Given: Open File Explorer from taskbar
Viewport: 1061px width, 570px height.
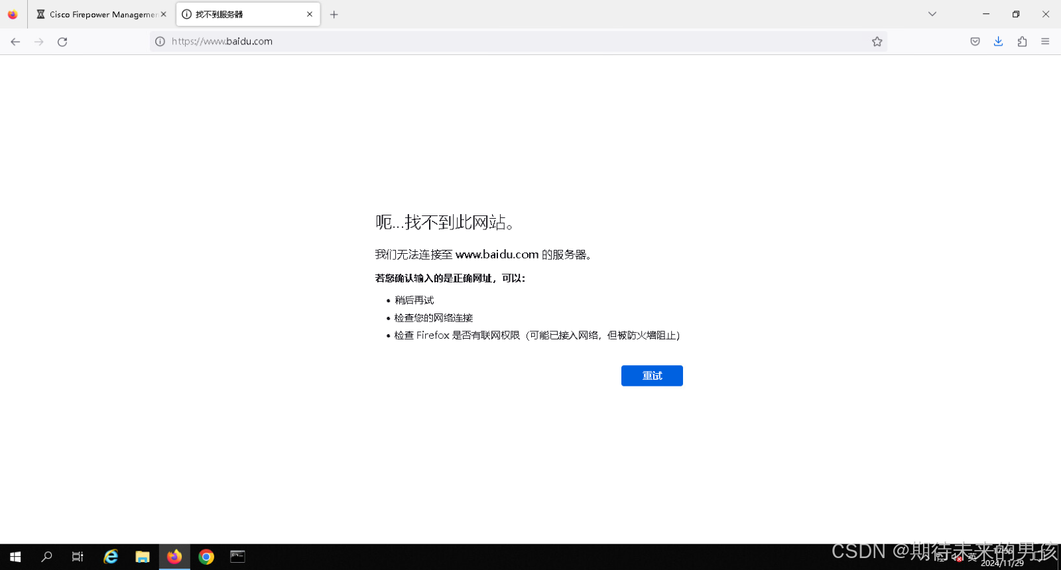Looking at the screenshot, I should tap(143, 557).
